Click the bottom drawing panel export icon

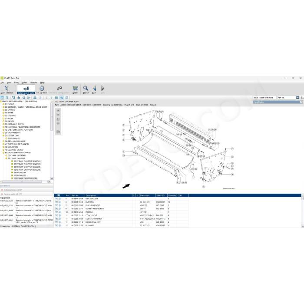(58, 132)
